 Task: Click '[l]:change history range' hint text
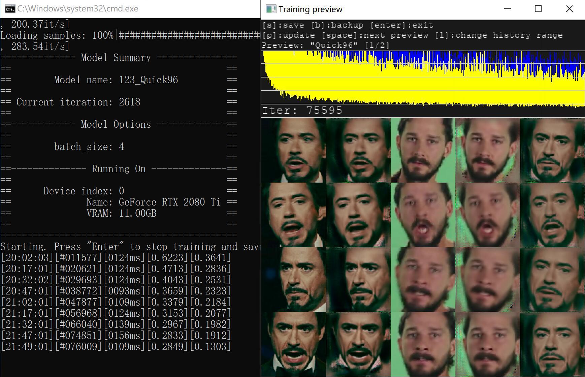(x=498, y=35)
